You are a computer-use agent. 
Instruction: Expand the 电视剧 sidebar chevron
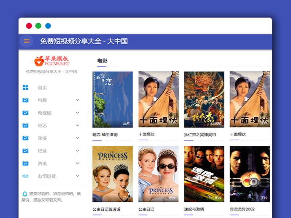pos(77,113)
